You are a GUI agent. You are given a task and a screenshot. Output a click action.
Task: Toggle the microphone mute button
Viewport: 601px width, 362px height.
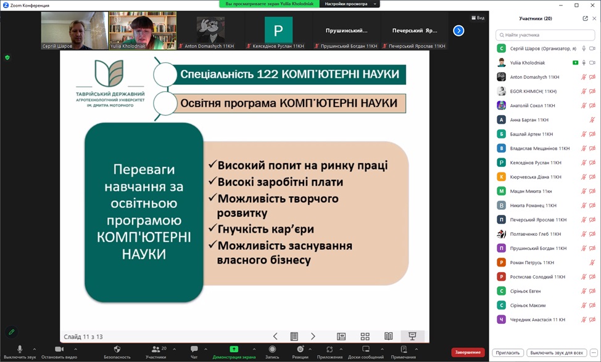click(x=20, y=348)
